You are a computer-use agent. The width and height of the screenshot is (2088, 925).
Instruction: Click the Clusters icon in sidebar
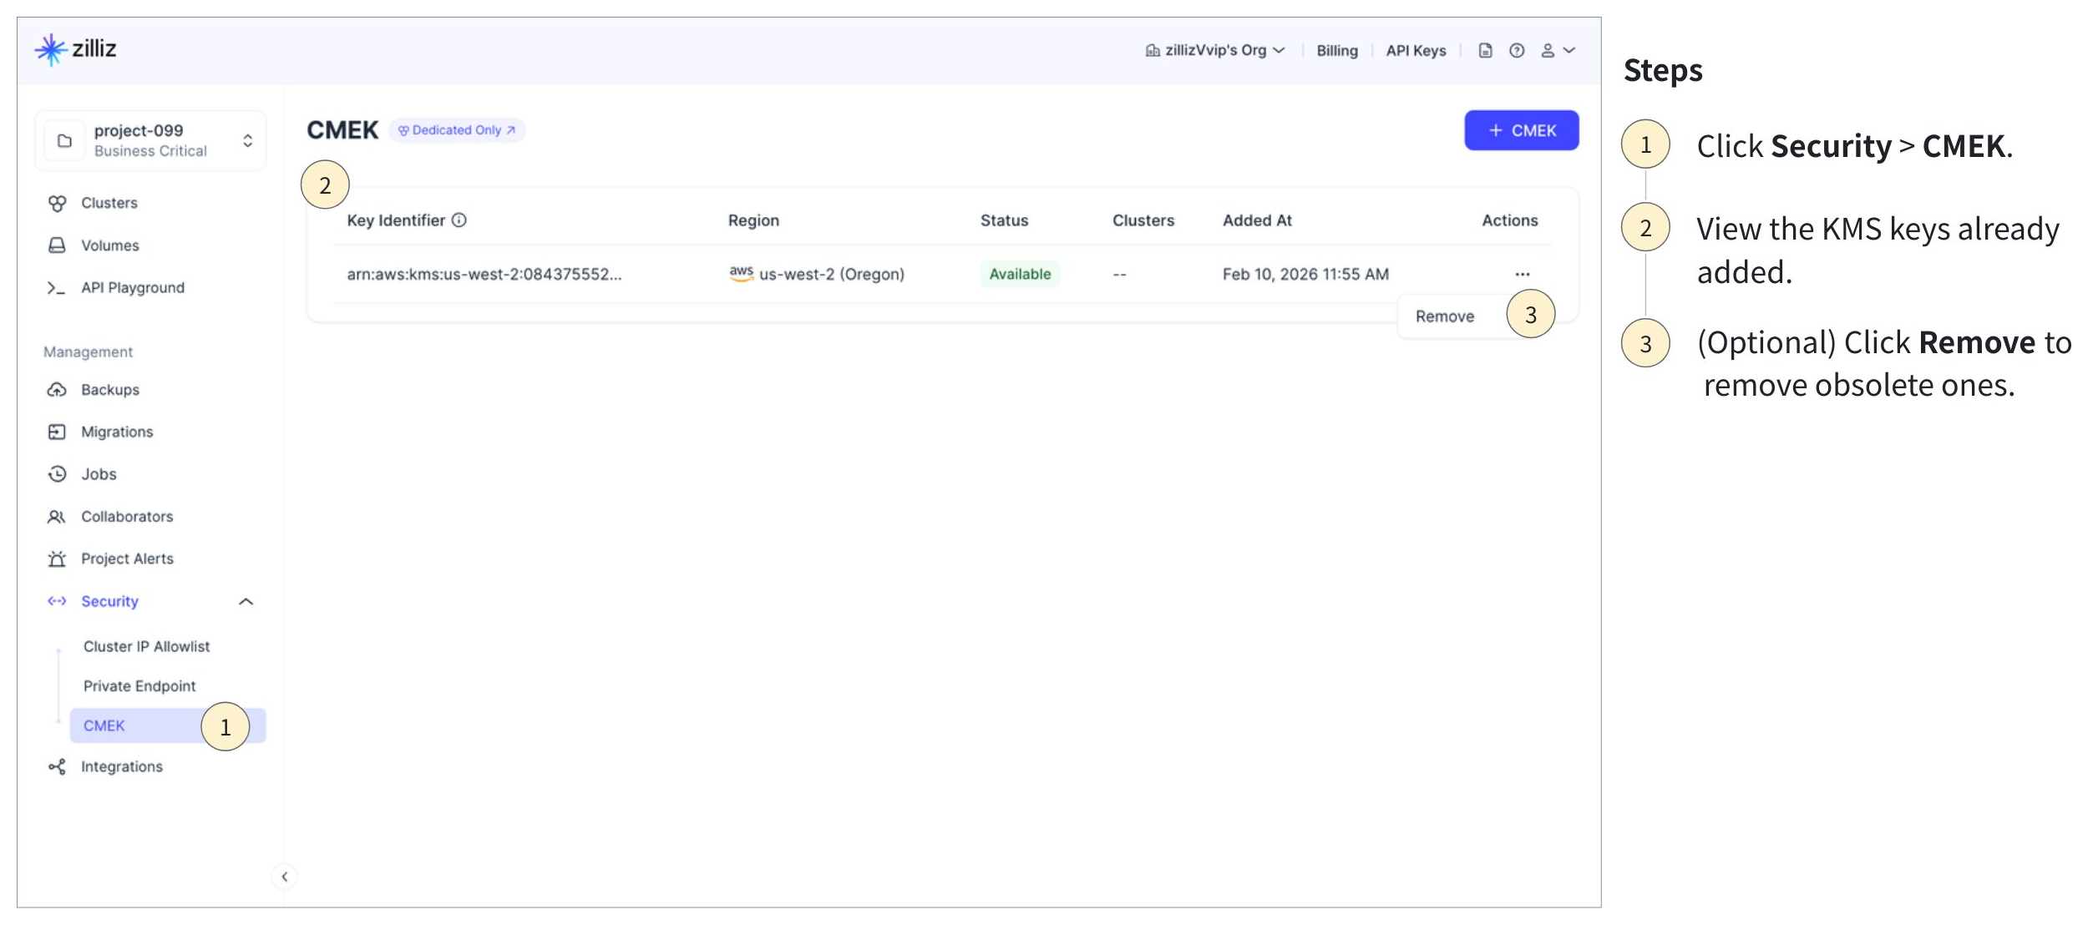57,203
